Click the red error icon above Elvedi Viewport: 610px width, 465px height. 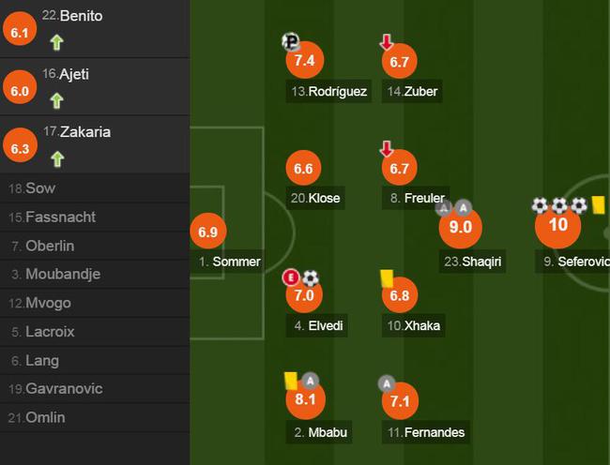pyautogui.click(x=290, y=277)
